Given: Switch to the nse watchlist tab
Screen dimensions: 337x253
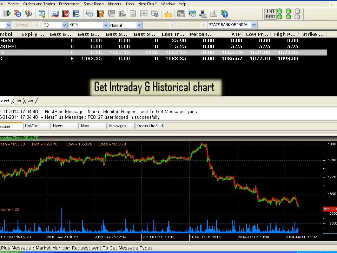Looking at the screenshot, I should (18, 100).
